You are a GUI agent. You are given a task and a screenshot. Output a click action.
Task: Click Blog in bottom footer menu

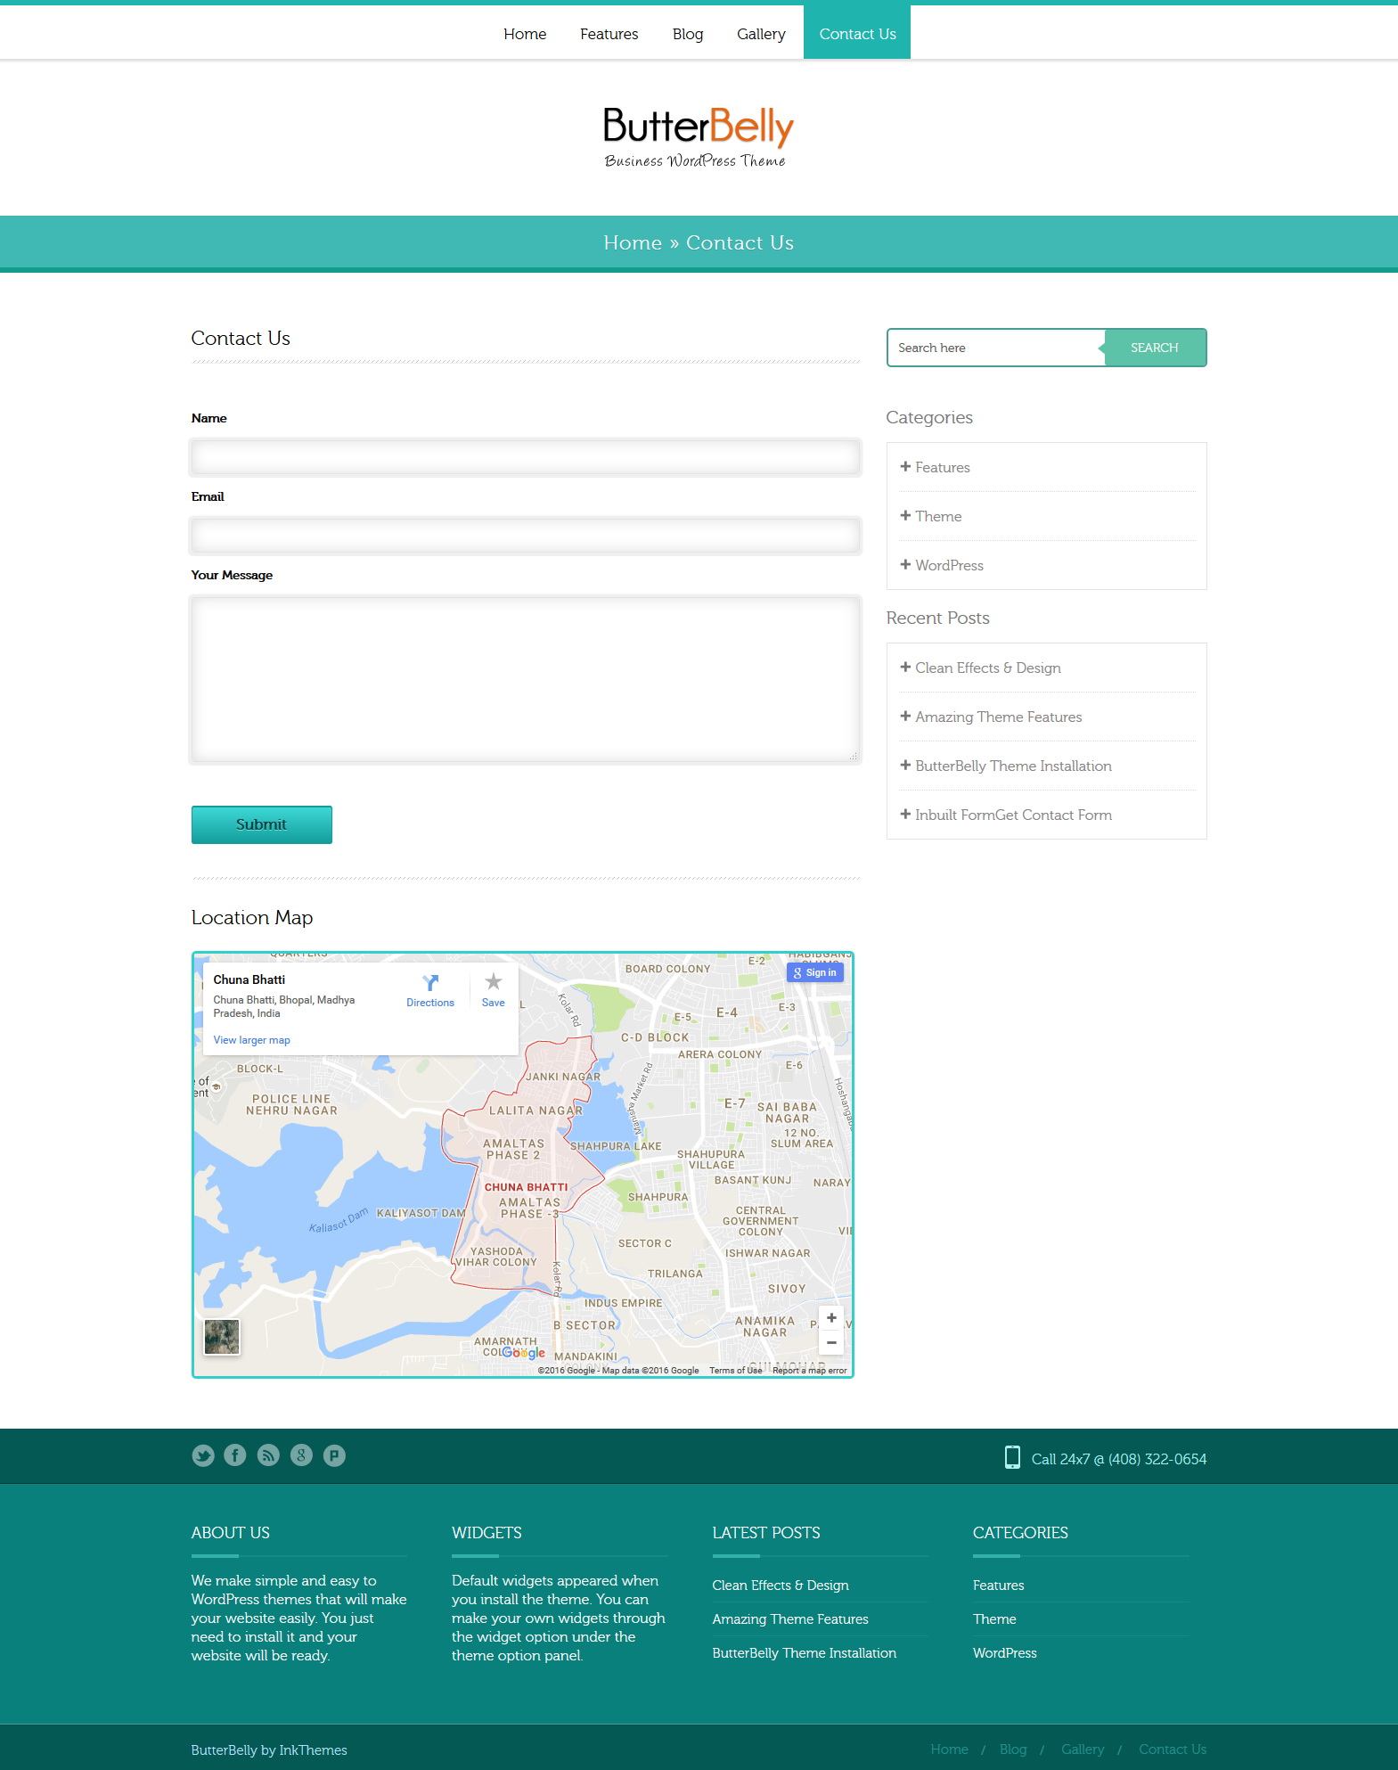click(1013, 1749)
